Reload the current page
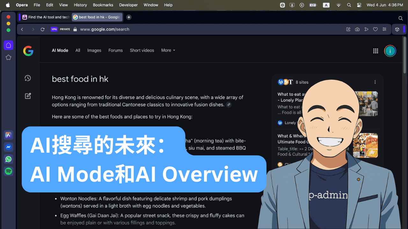Image resolution: width=408 pixels, height=229 pixels. click(x=42, y=29)
